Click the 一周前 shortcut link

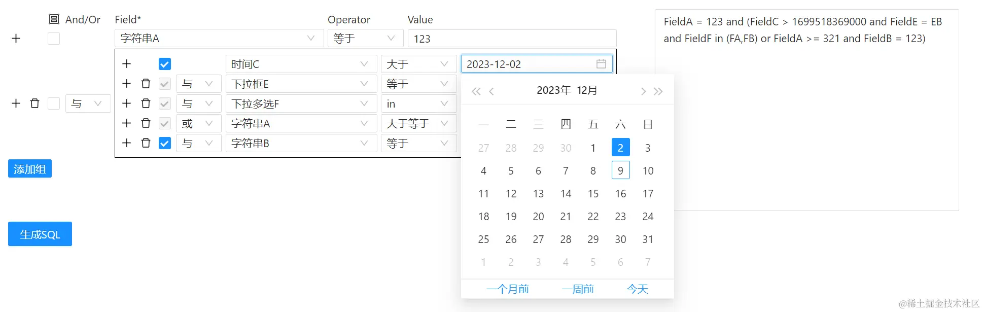tap(578, 289)
